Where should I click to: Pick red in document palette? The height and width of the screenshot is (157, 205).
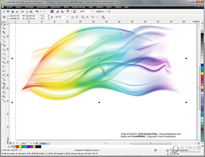point(17,147)
